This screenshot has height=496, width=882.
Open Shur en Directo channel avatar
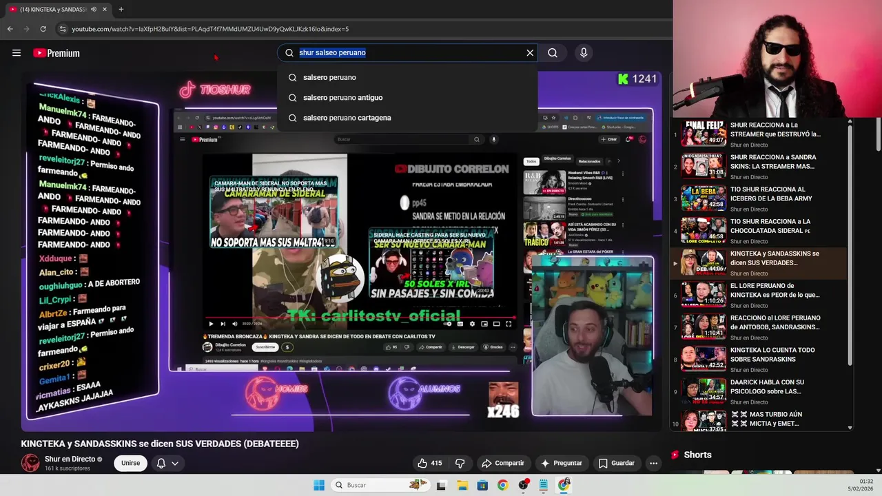point(30,463)
